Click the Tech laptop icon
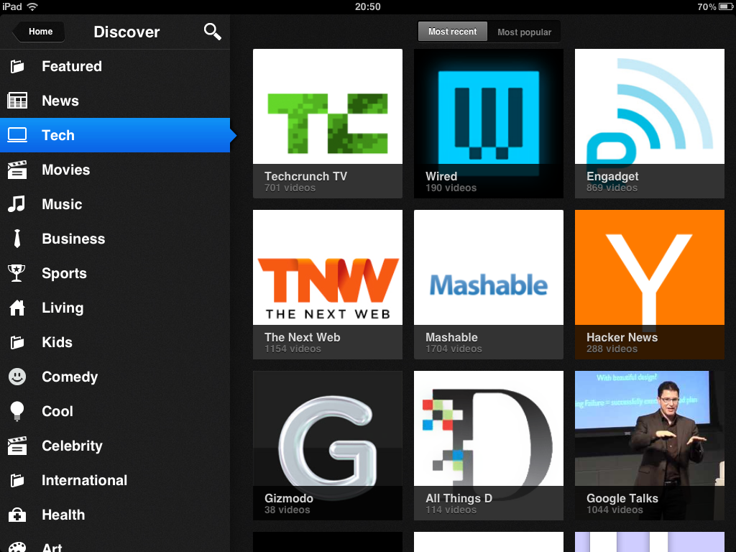The height and width of the screenshot is (552, 736). click(x=17, y=135)
